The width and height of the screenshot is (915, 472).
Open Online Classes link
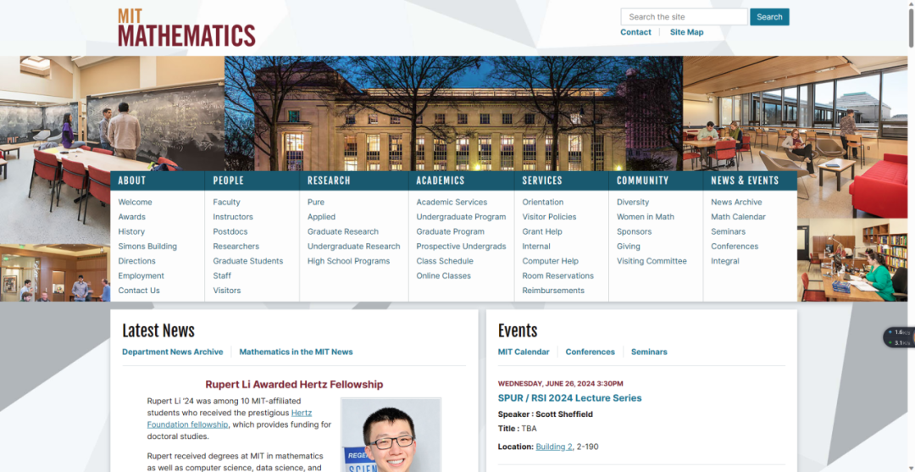tap(443, 275)
